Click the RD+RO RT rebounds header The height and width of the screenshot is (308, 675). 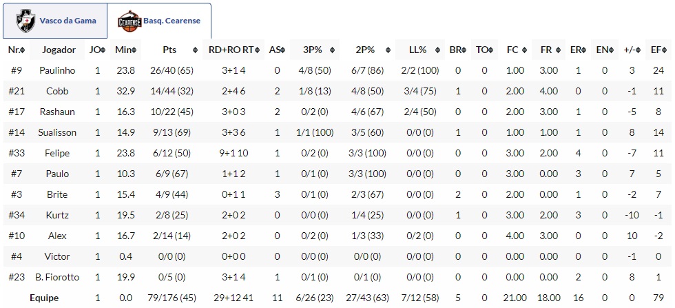point(233,50)
